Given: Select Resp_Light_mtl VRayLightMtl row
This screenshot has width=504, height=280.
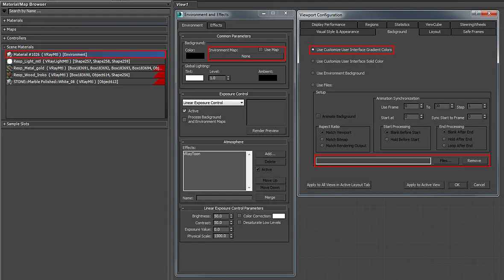Looking at the screenshot, I should click(85, 61).
